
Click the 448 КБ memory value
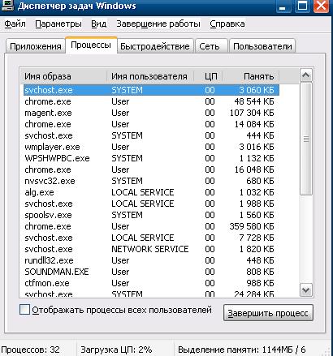(x=260, y=260)
